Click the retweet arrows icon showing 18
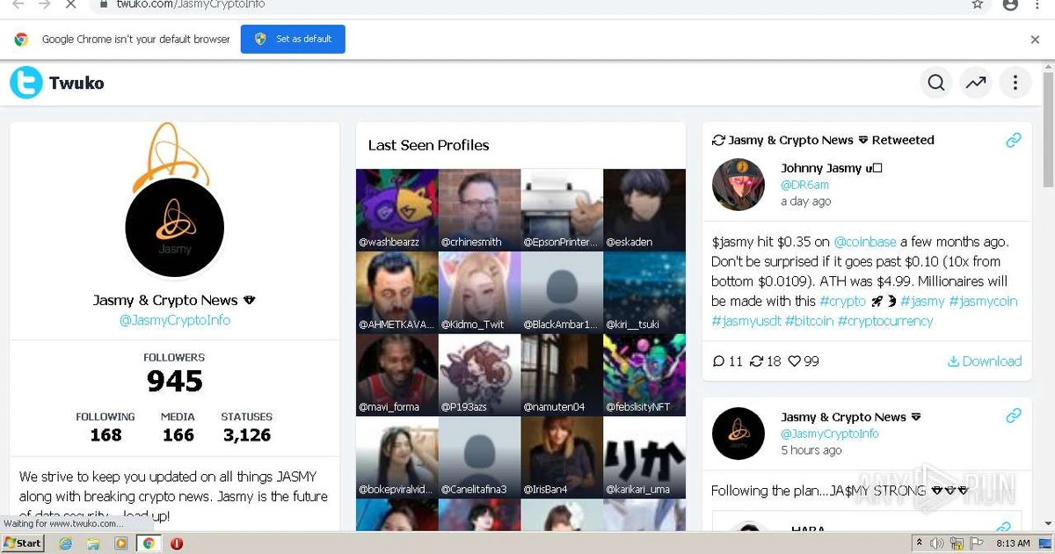 (x=758, y=361)
